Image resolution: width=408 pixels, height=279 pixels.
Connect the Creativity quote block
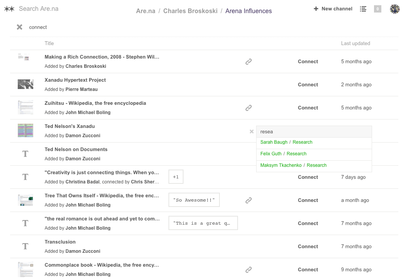click(x=308, y=177)
